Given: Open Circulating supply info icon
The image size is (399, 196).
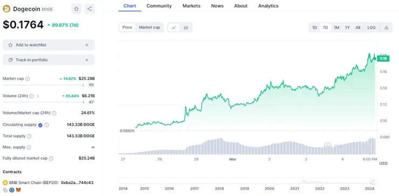Looking at the screenshot, I should 46,125.
